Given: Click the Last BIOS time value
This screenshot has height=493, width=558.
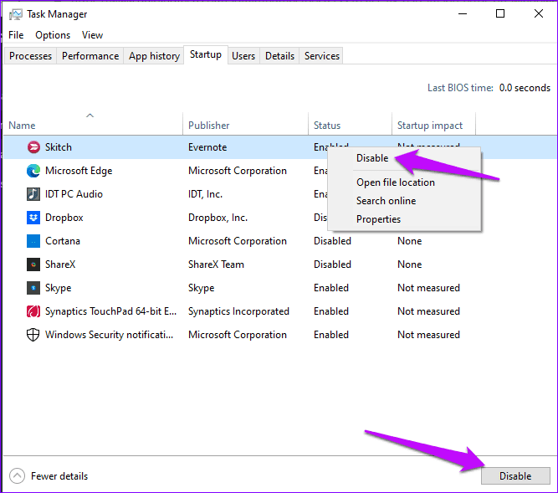Looking at the screenshot, I should [525, 88].
